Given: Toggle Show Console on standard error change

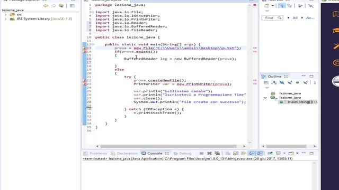Looking at the screenshot, I should 260,154.
